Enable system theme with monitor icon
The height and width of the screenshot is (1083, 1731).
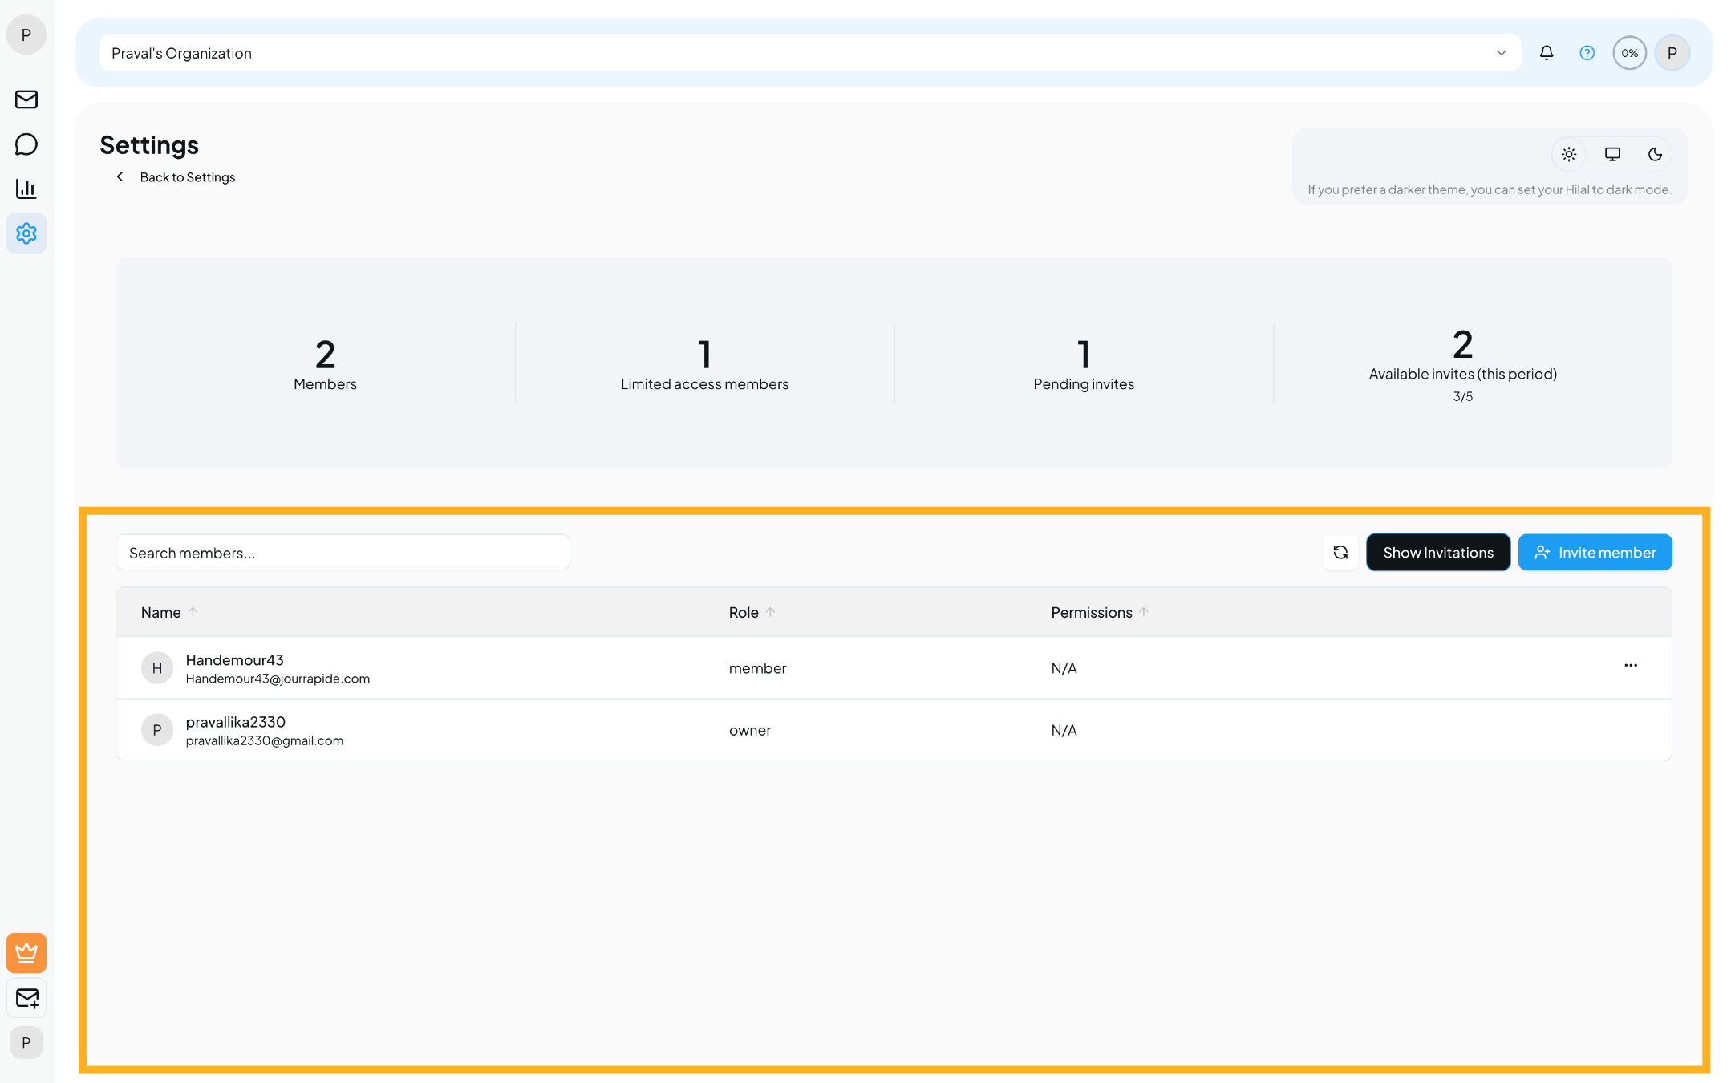click(1611, 154)
